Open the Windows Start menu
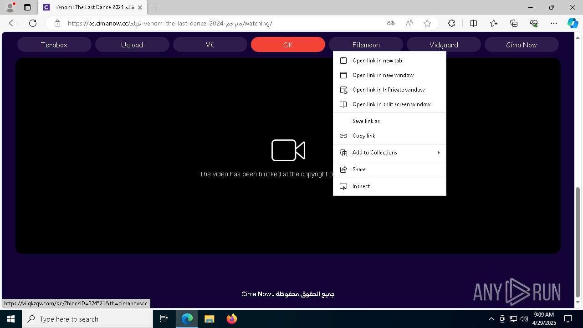Image resolution: width=583 pixels, height=328 pixels. point(11,319)
